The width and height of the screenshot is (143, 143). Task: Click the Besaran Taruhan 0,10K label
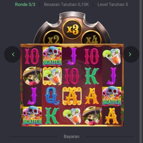(x=66, y=5)
